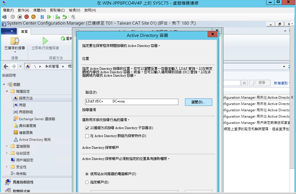Viewport: 296px width, 194px height.
Task: Open the 檢視(V) menu
Action: click(74, 10)
